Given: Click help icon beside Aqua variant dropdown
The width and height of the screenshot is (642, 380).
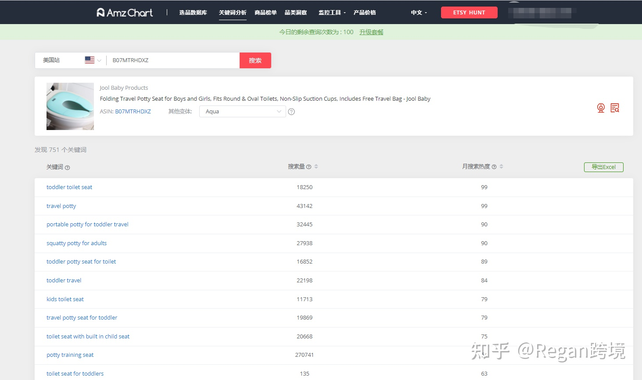Looking at the screenshot, I should pyautogui.click(x=291, y=112).
